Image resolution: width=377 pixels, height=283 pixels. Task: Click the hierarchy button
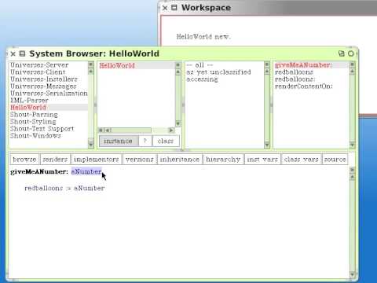tap(223, 159)
